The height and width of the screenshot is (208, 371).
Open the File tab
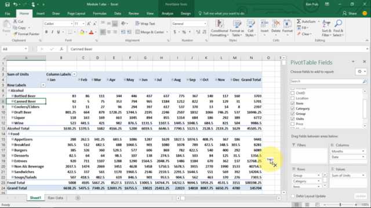[x=8, y=13]
